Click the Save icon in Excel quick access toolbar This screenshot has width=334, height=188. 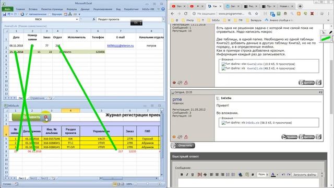tap(4, 14)
